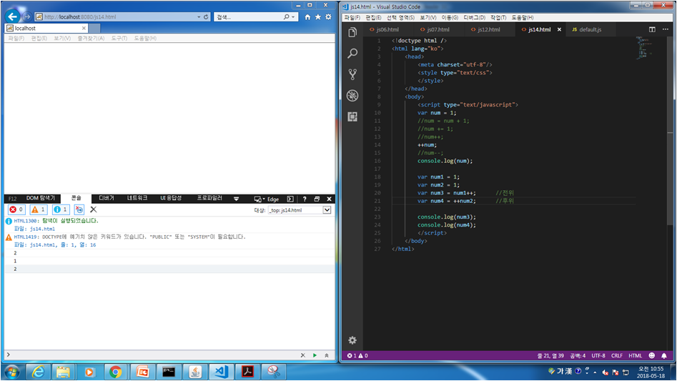Open the Search view in VS Code
Viewport: 677px width, 381px height.
(352, 53)
